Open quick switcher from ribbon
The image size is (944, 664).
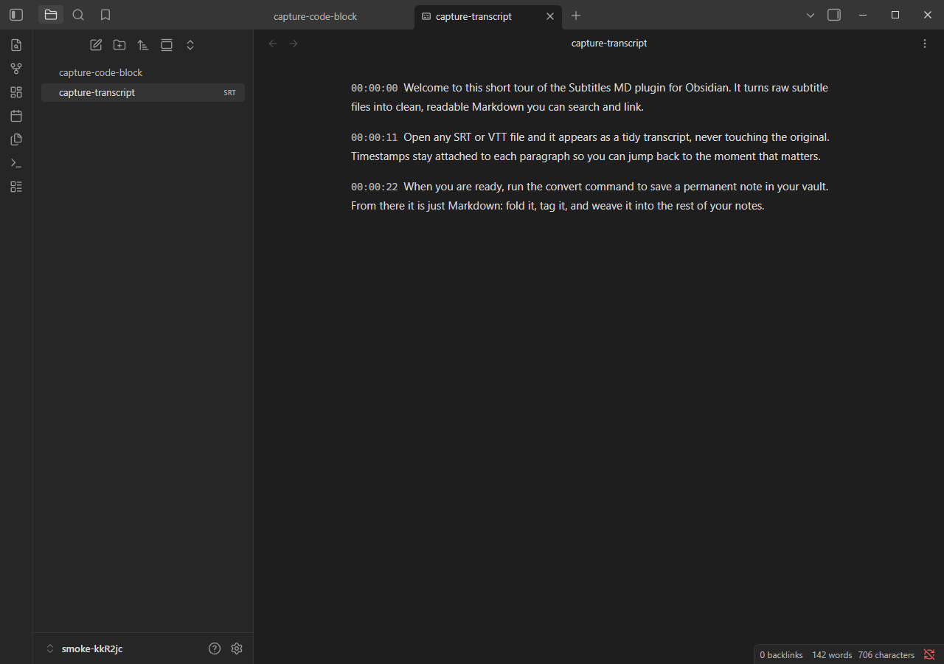click(16, 45)
